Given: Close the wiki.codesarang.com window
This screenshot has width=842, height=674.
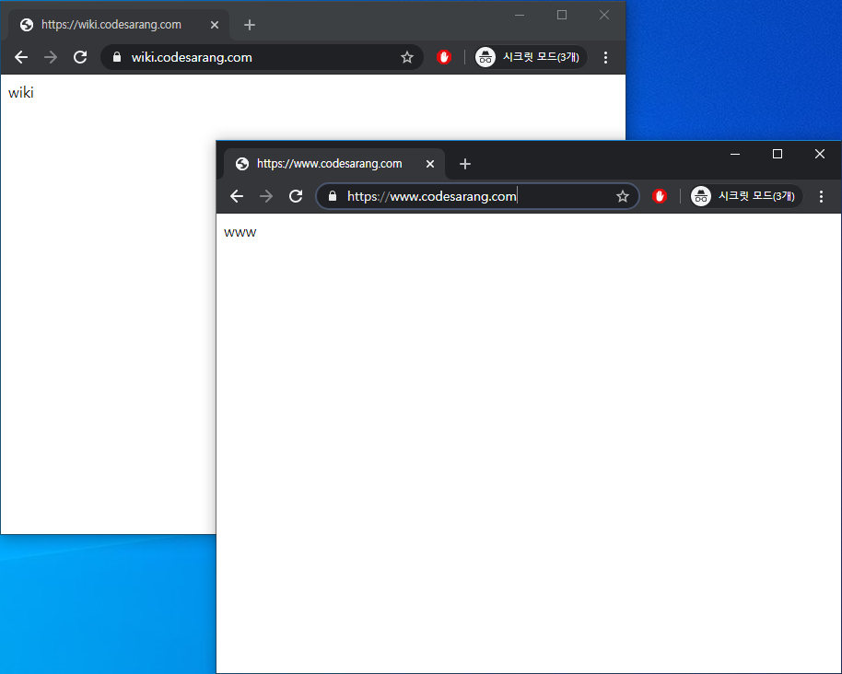Looking at the screenshot, I should (604, 15).
